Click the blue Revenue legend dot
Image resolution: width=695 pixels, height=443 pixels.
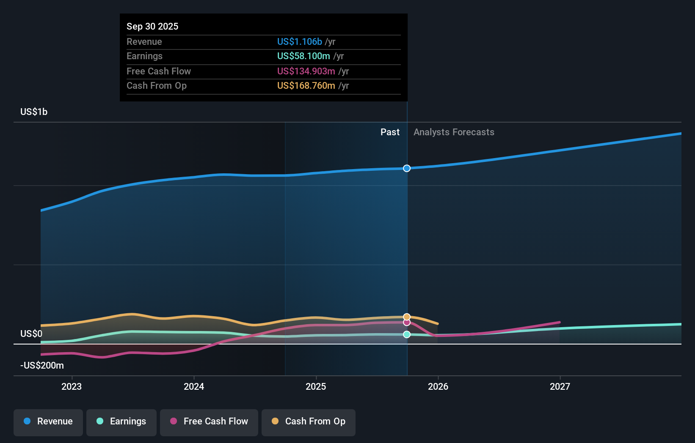pos(27,421)
